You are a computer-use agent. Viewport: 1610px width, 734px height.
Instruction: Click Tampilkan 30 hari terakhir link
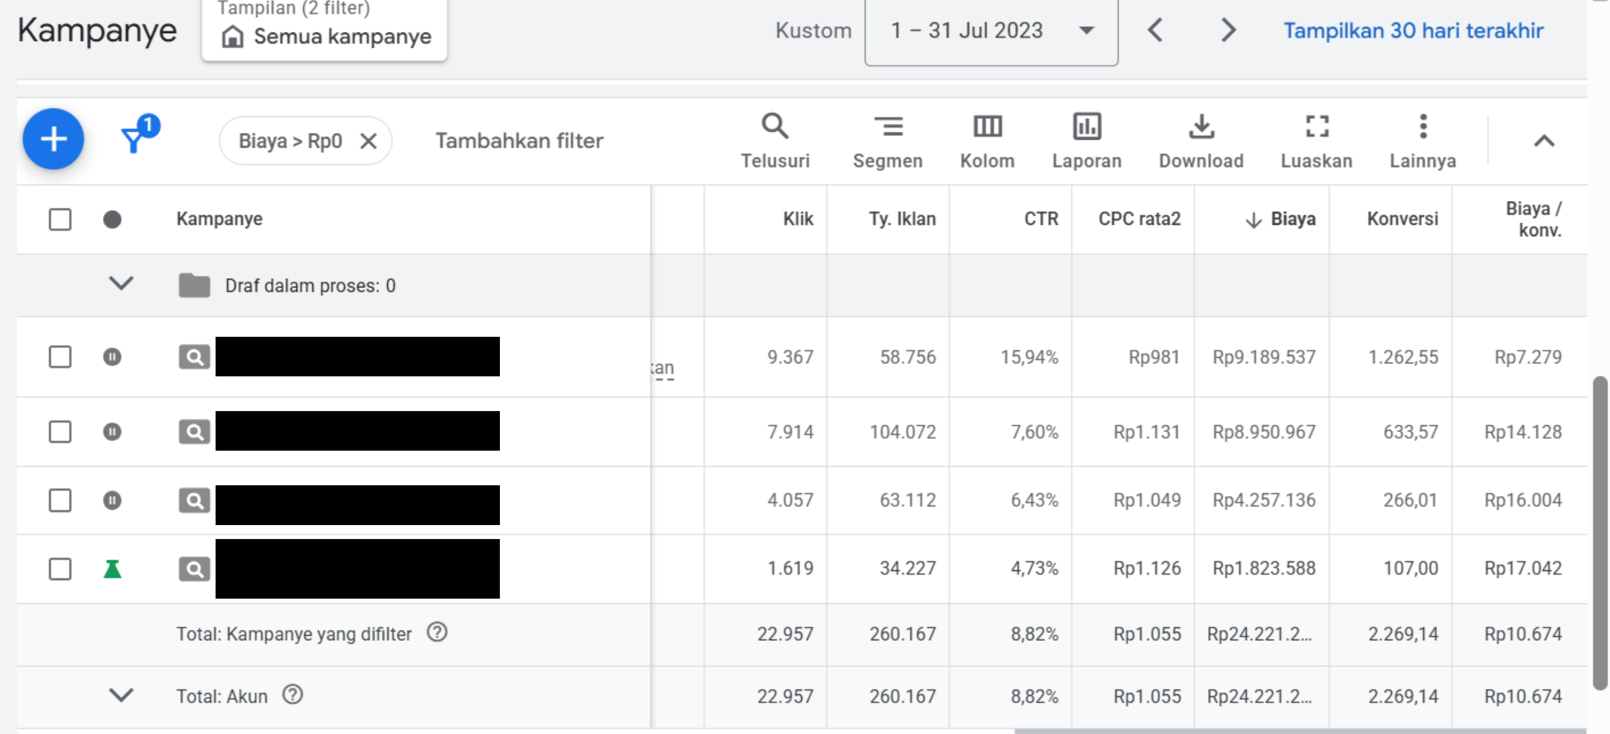1413,31
